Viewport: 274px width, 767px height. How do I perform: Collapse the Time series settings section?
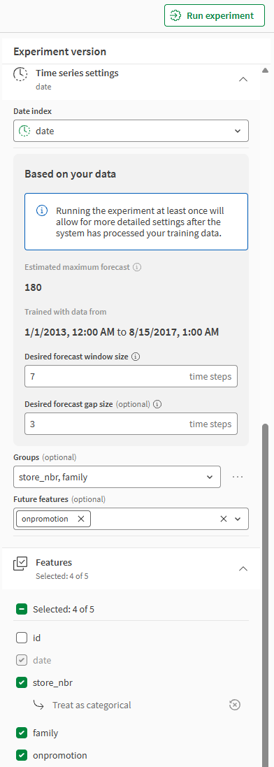pyautogui.click(x=243, y=79)
